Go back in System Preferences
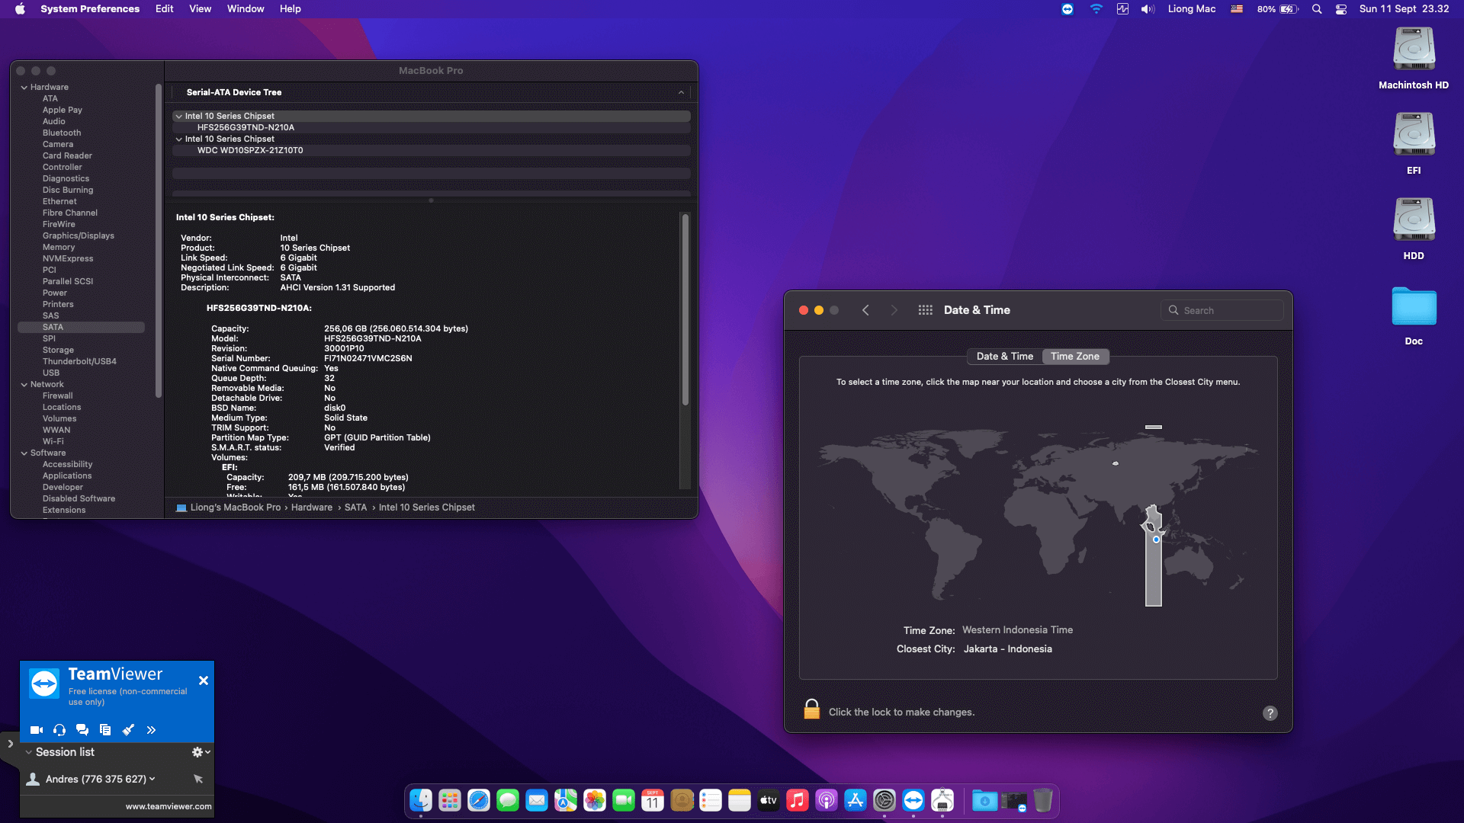This screenshot has height=823, width=1464. (x=865, y=310)
